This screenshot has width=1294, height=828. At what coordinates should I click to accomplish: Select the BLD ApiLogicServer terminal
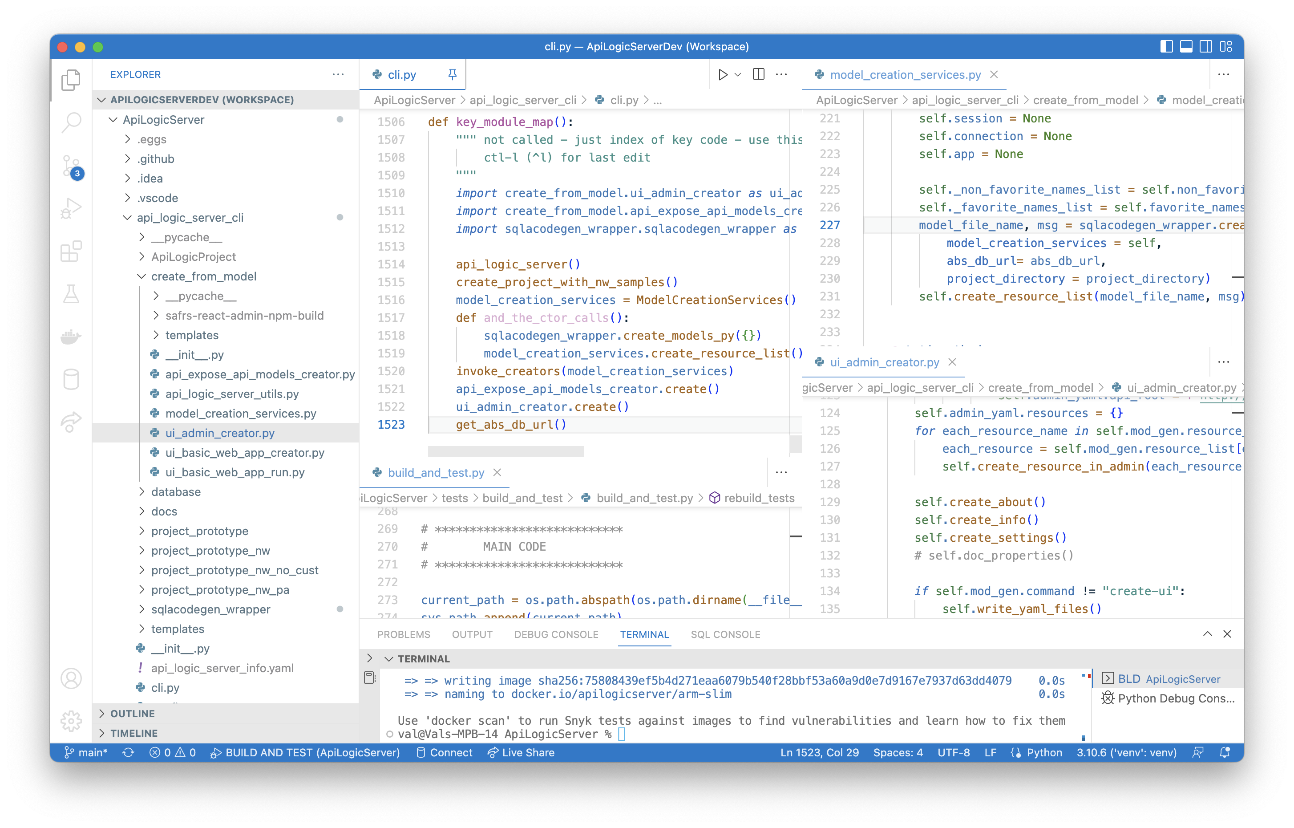point(1168,678)
